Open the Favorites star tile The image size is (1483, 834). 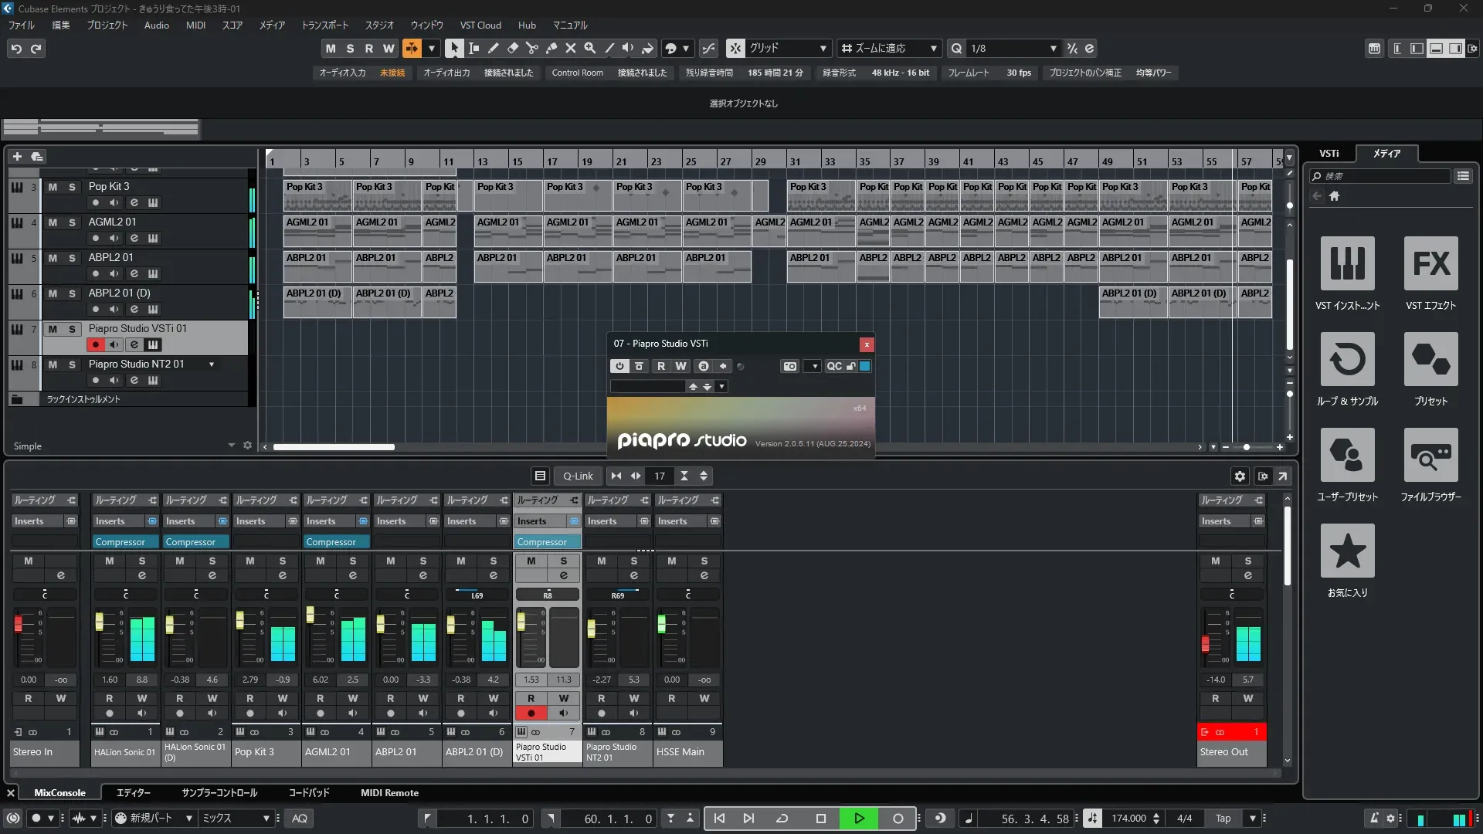pos(1347,551)
